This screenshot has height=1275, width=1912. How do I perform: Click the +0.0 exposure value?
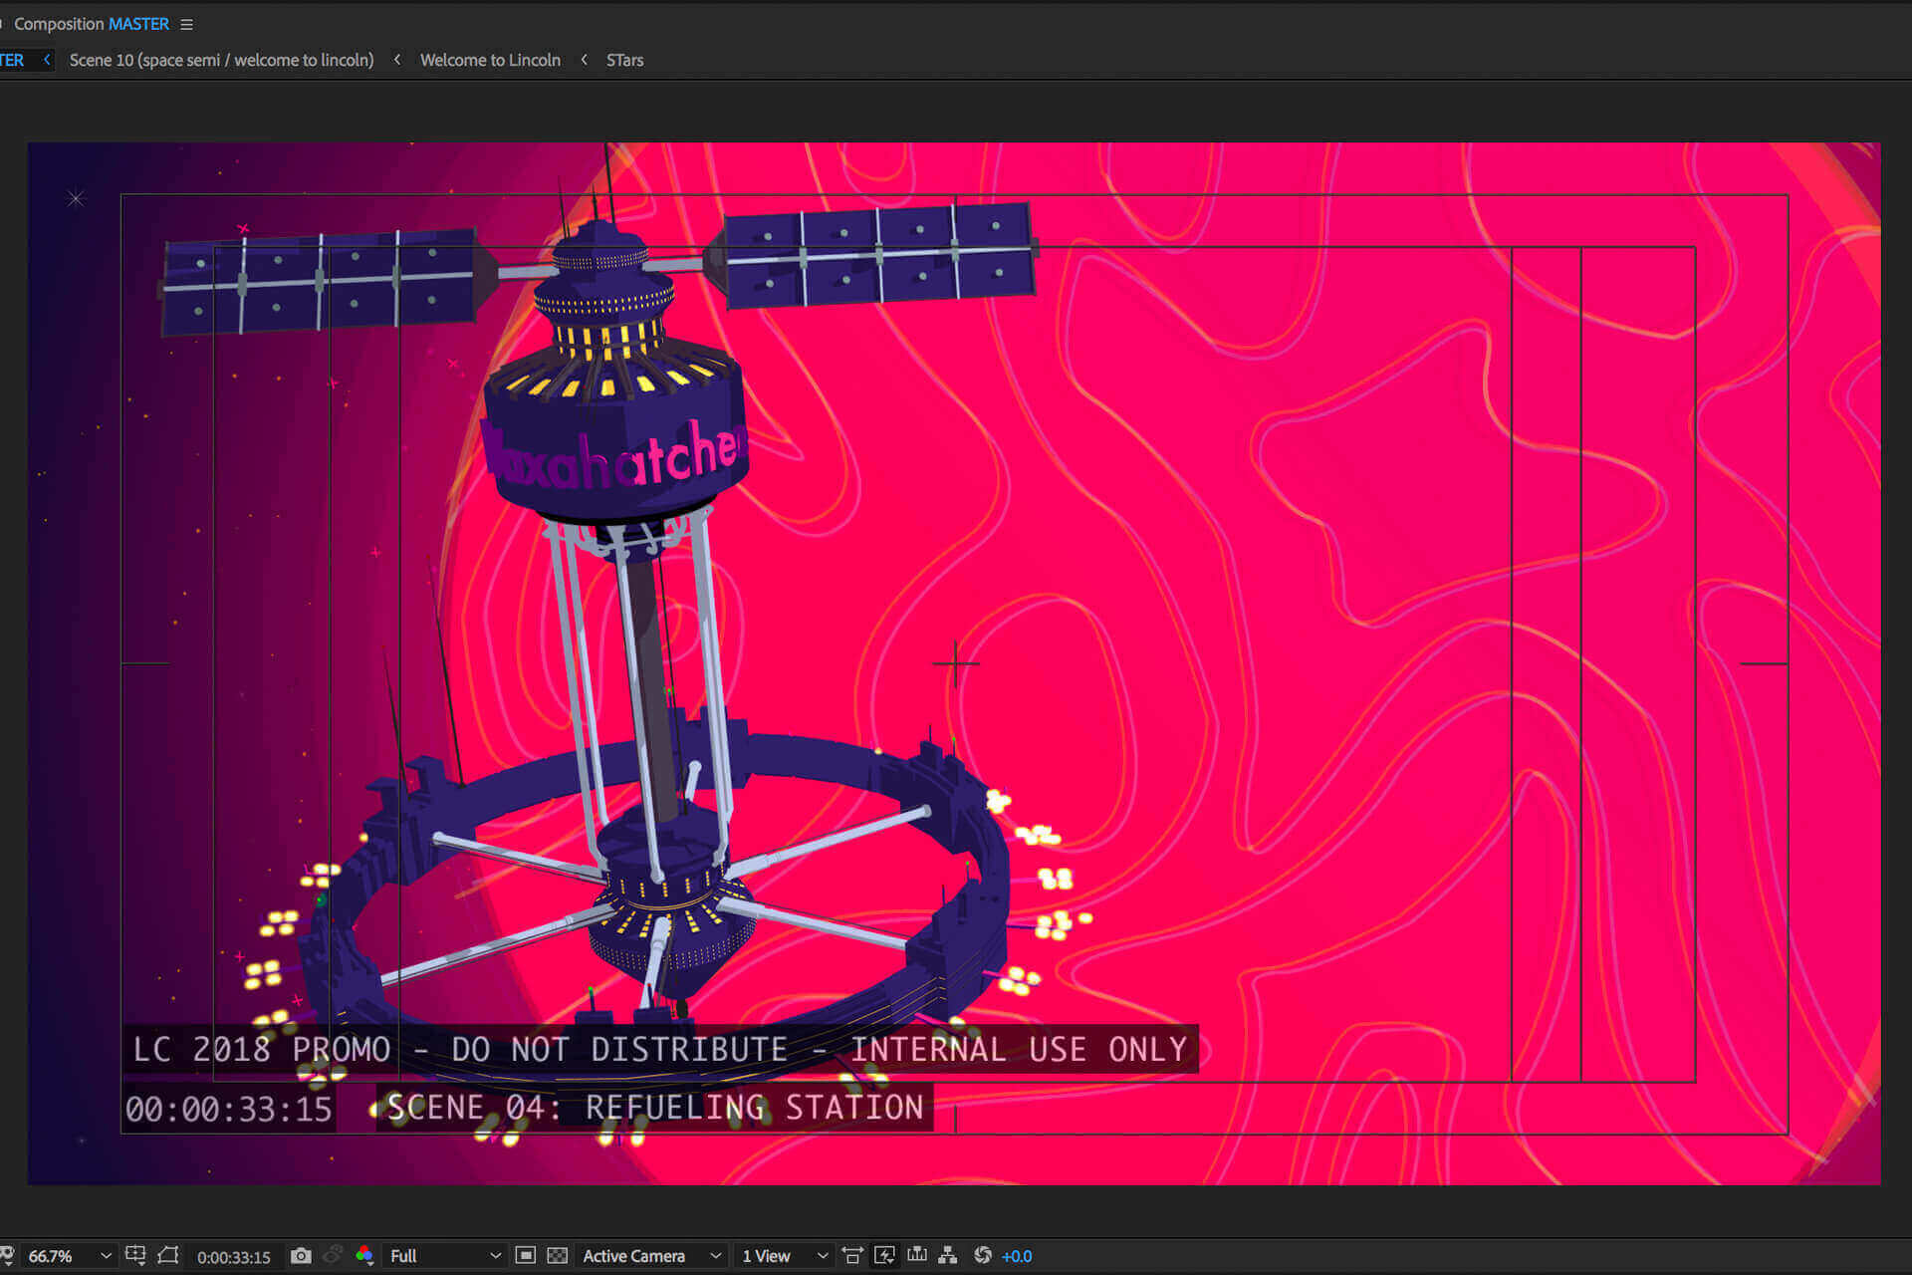pos(1017,1256)
